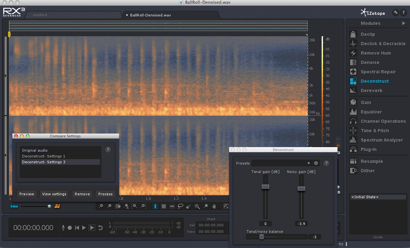This screenshot has width=410, height=248.
Task: Switch to the Untitled tab
Action: (40, 15)
